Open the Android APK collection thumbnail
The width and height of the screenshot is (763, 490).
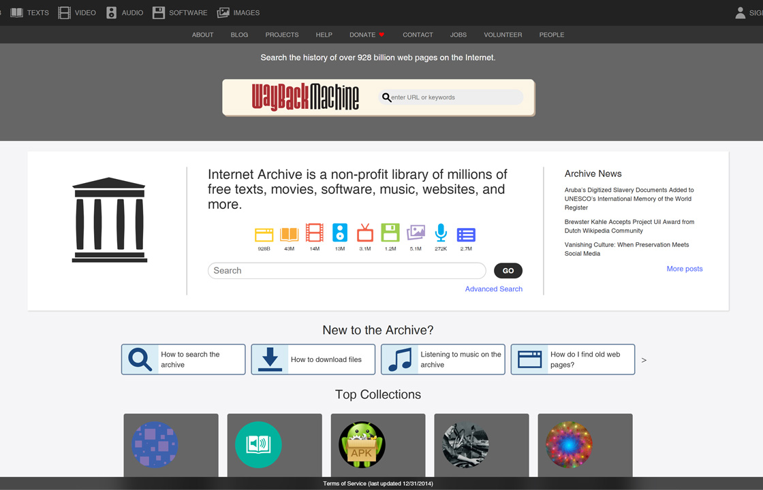tap(362, 445)
